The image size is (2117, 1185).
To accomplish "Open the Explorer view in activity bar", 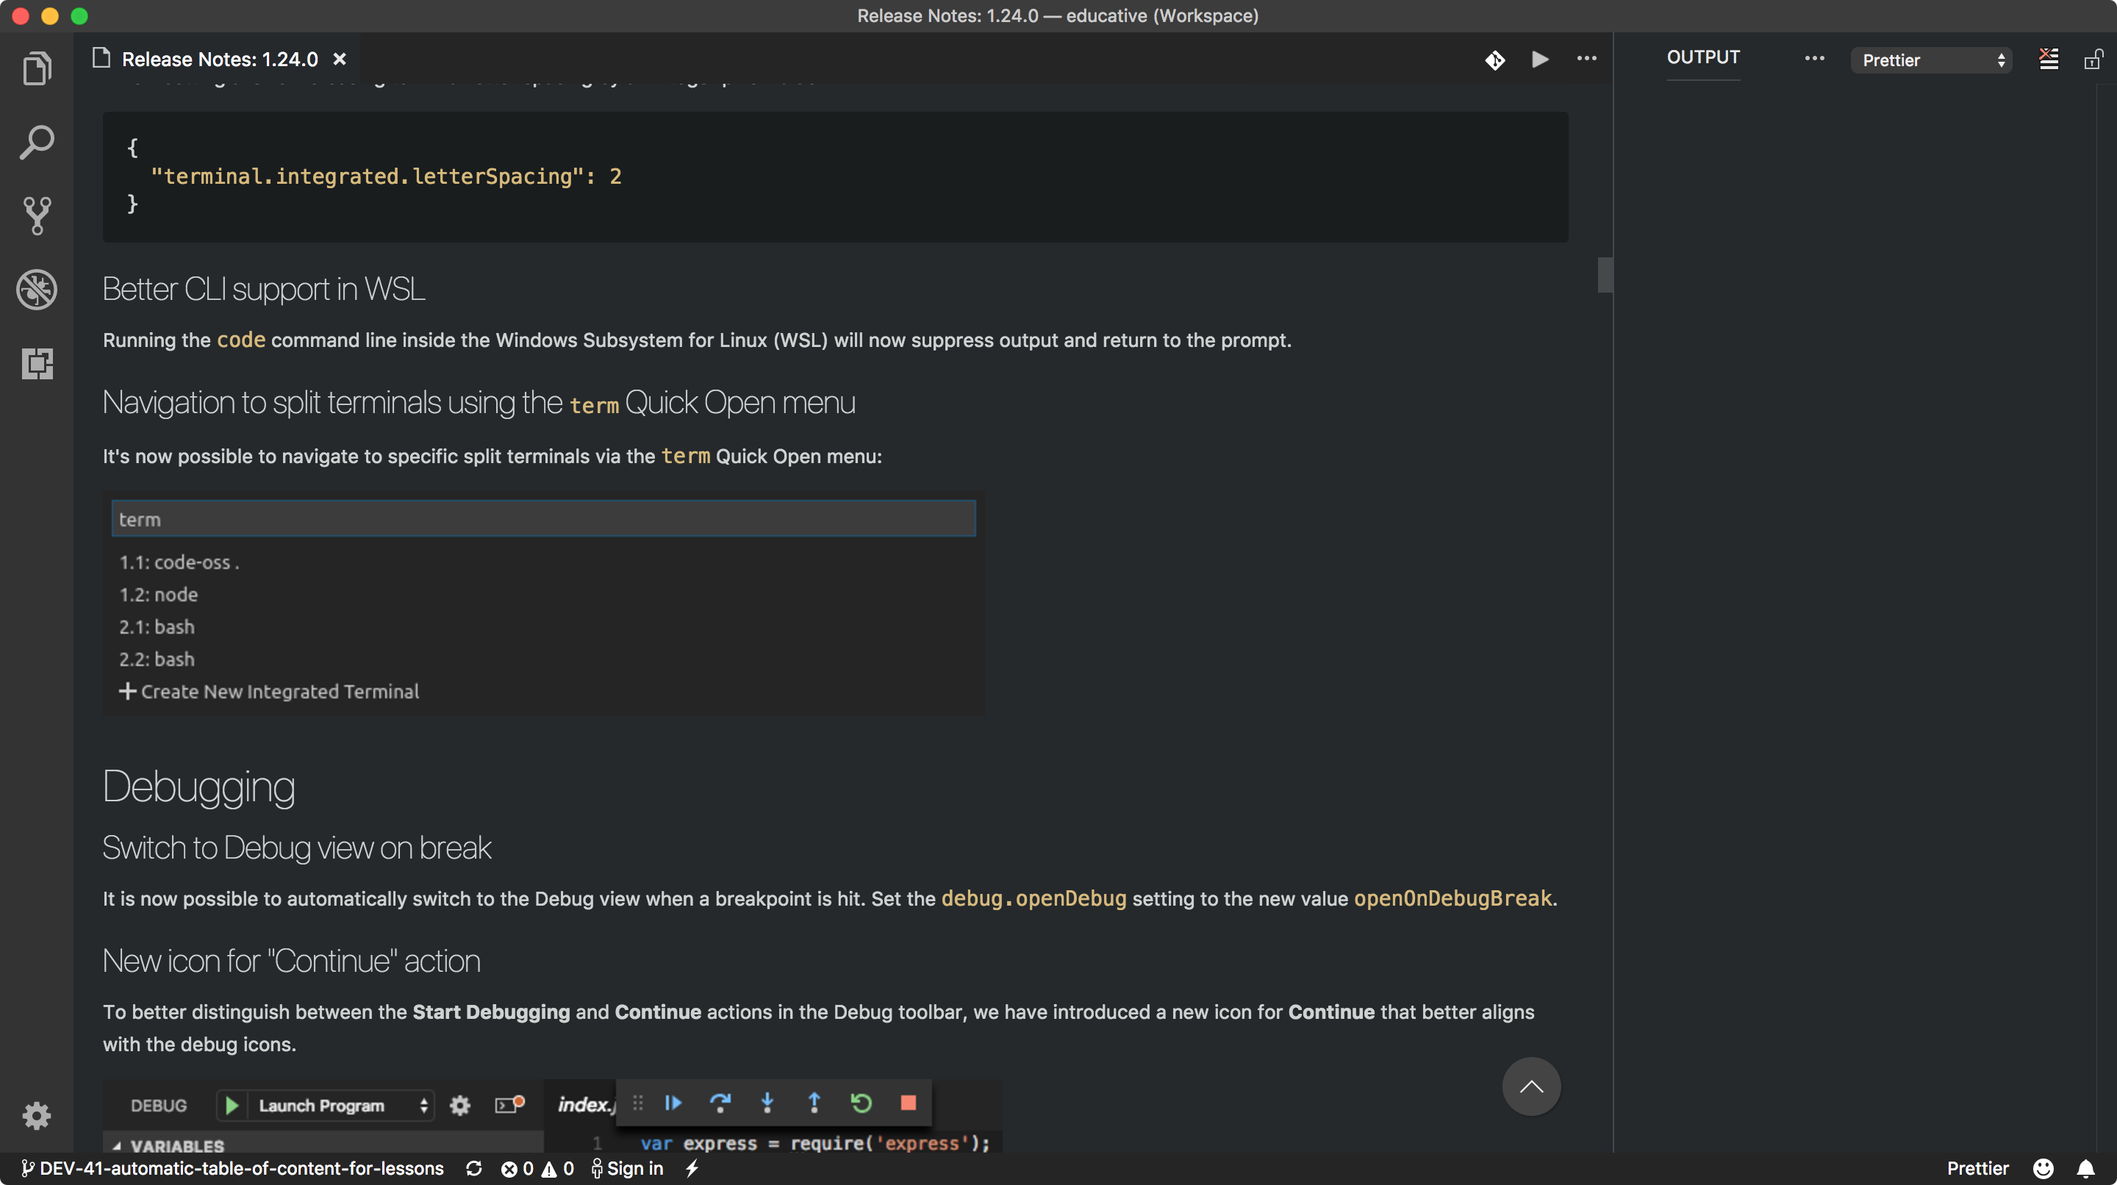I will point(37,68).
